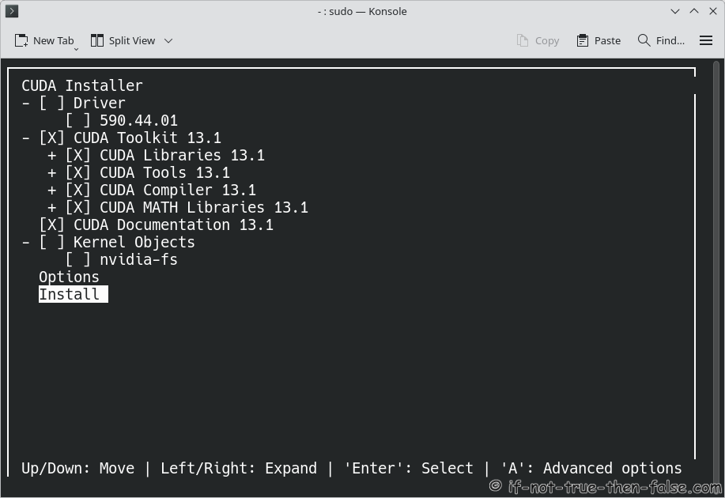Image resolution: width=725 pixels, height=498 pixels.
Task: Expand the CUDA Compiler 13.1 plus sign
Action: pos(52,190)
